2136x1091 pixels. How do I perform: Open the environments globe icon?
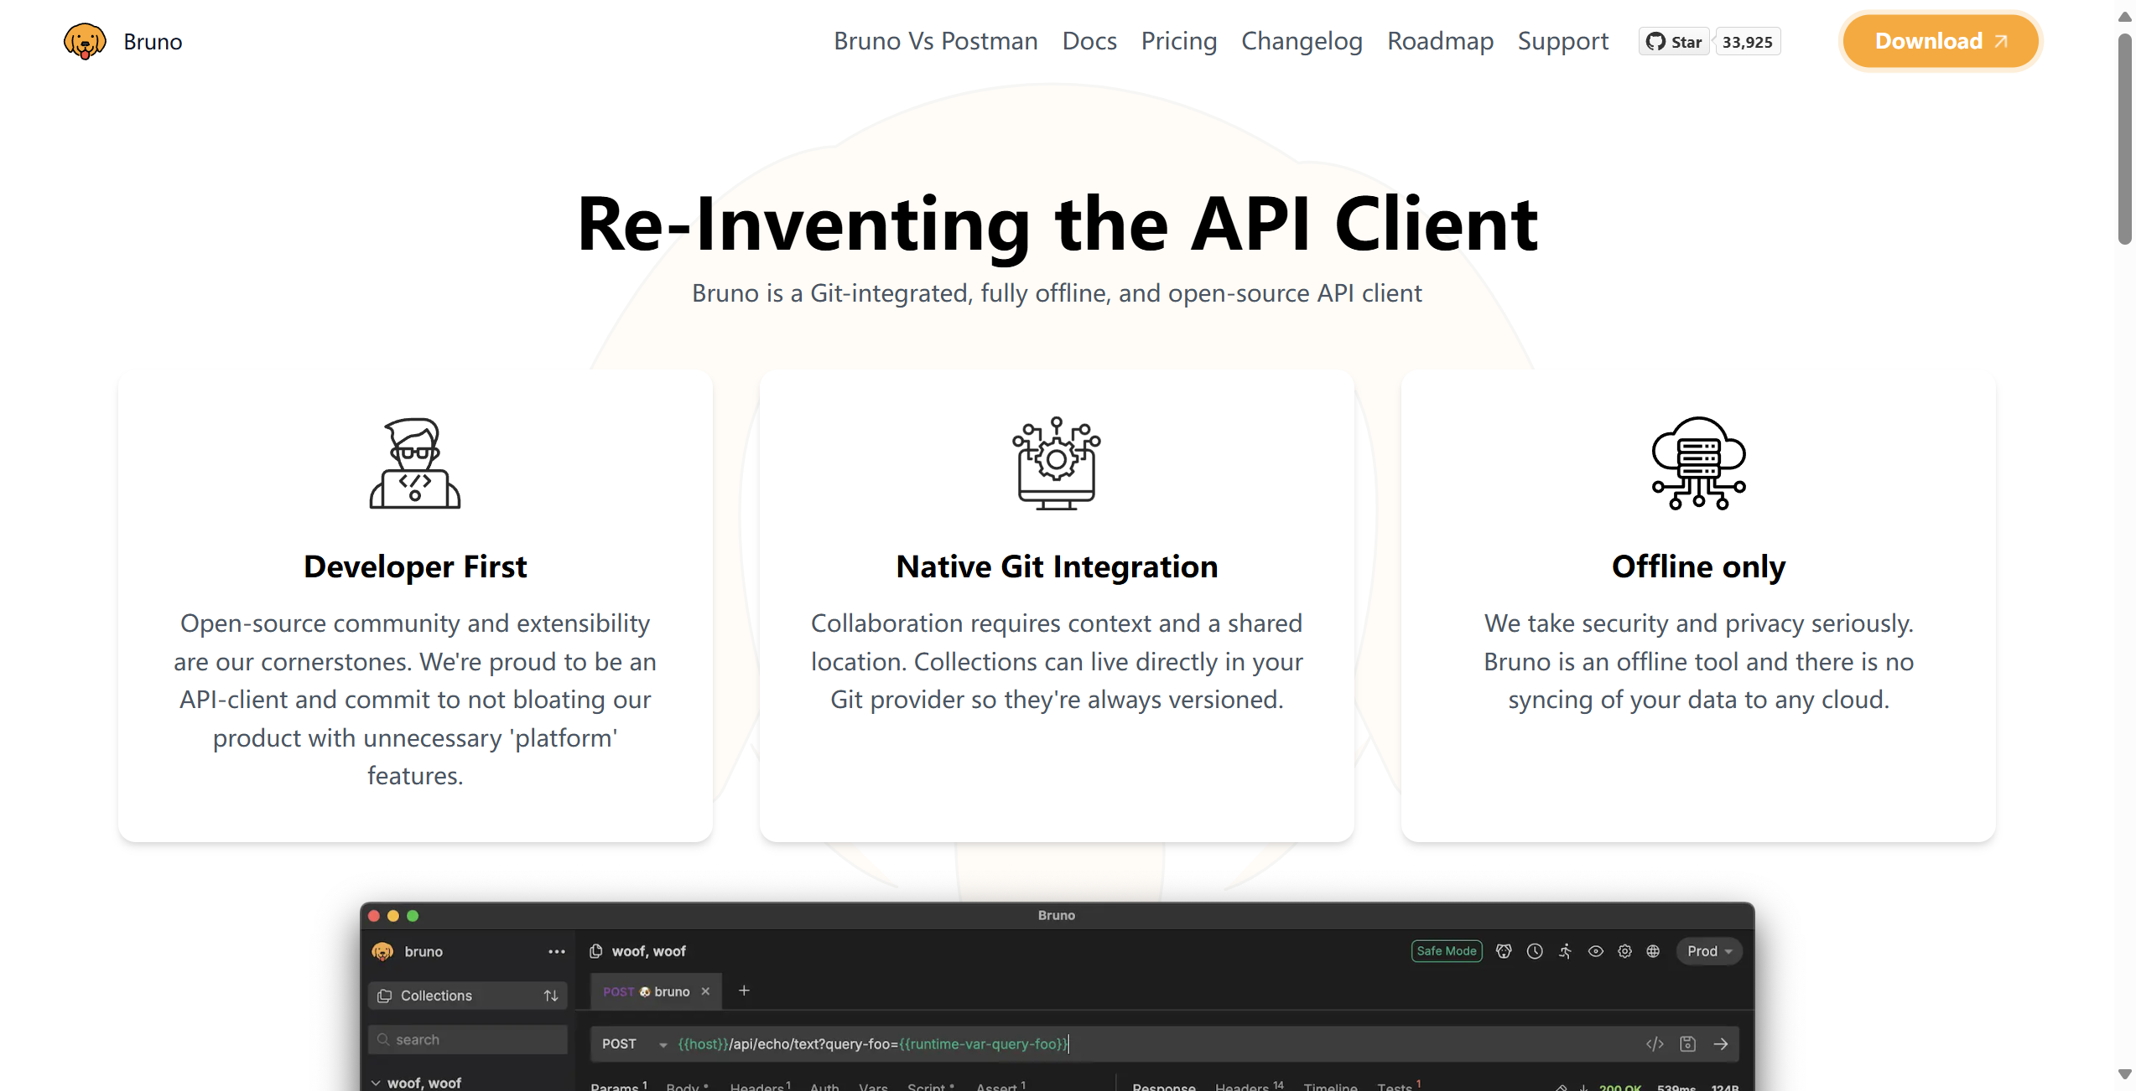[x=1653, y=951]
